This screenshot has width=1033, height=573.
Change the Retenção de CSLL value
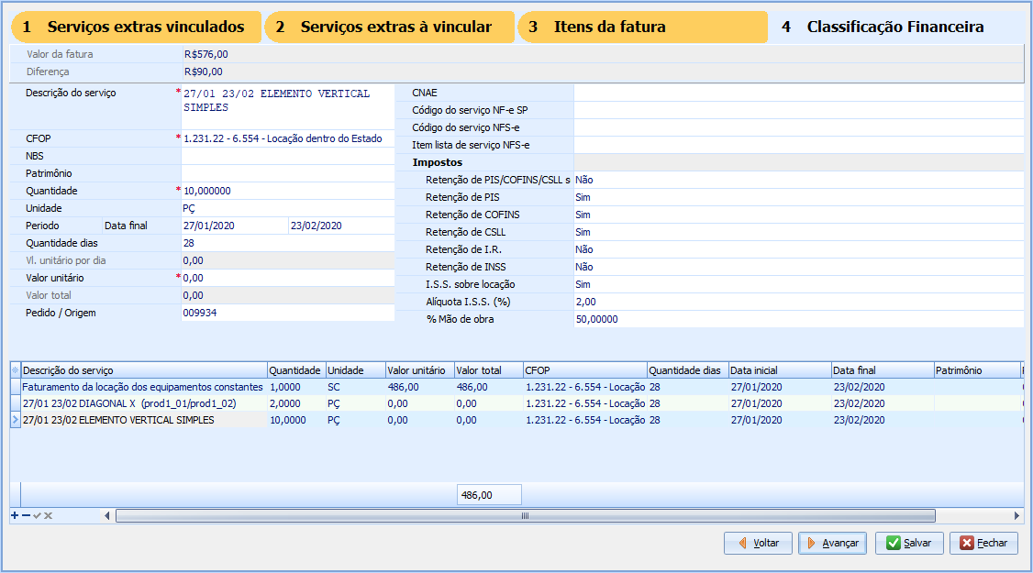coord(798,232)
